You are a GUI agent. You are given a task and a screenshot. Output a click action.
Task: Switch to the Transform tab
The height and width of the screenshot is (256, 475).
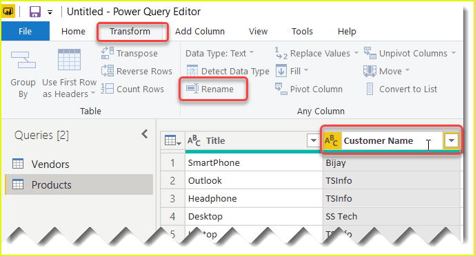[130, 31]
